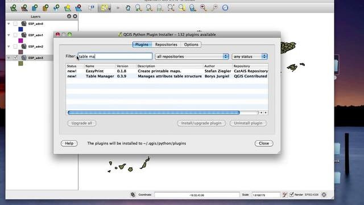Sort plugin list by Version column header
The width and height of the screenshot is (364, 205).
[x=126, y=66]
